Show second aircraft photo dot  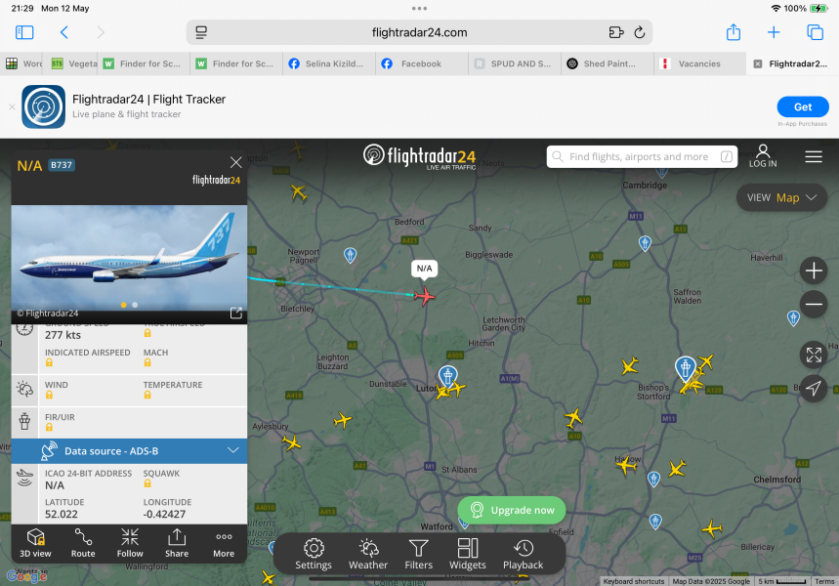pos(135,305)
